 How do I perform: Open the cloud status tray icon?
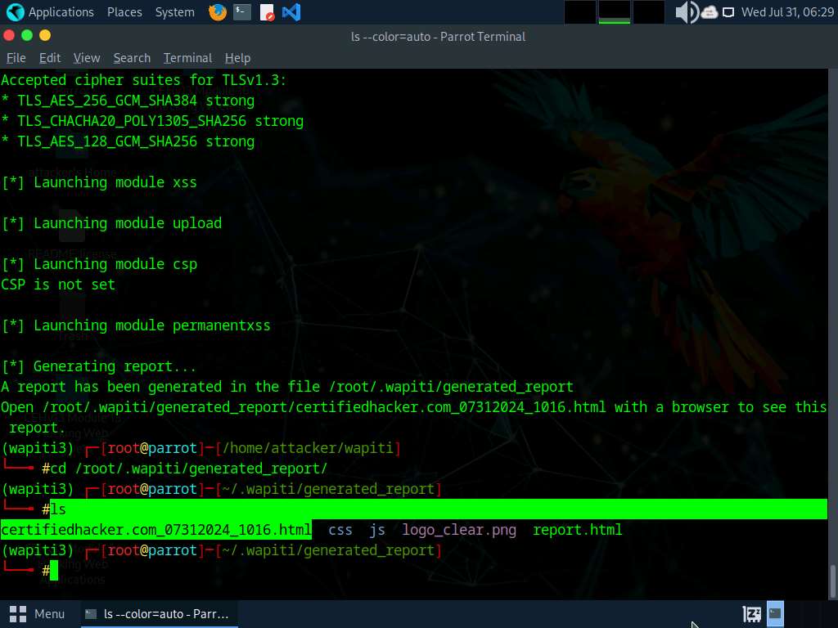(709, 12)
